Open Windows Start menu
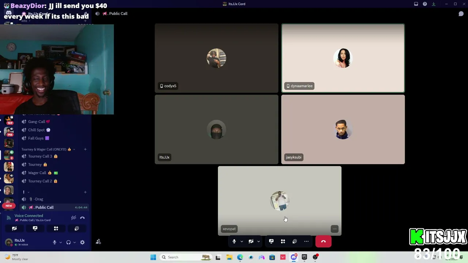This screenshot has height=263, width=468. pyautogui.click(x=153, y=257)
